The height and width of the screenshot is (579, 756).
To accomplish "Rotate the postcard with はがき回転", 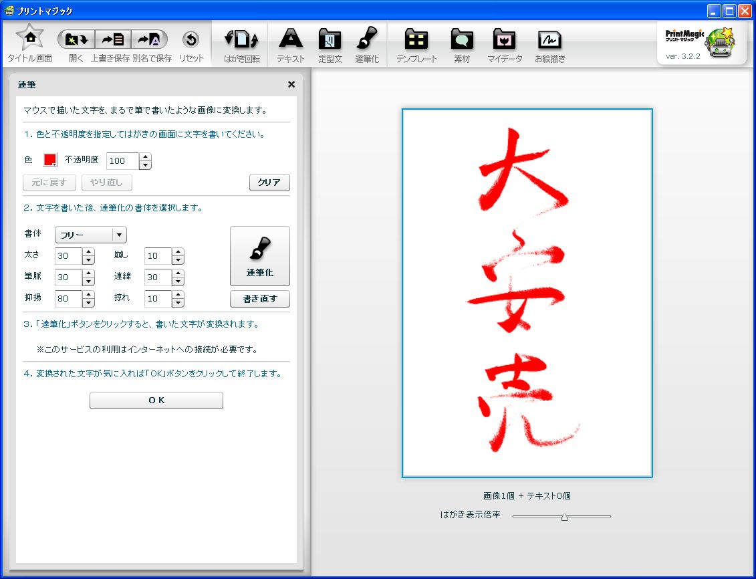I will [241, 40].
